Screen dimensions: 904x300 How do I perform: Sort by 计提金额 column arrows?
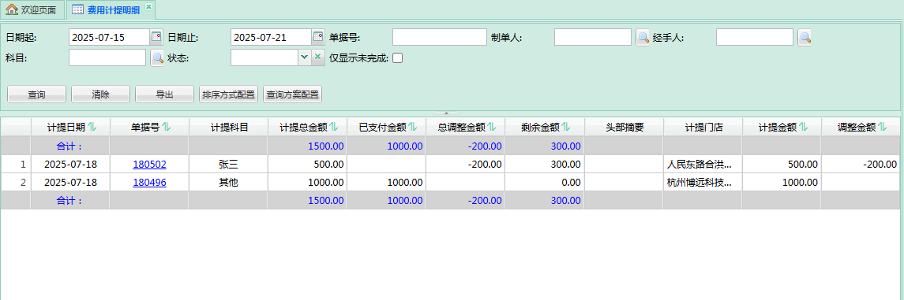coord(803,128)
